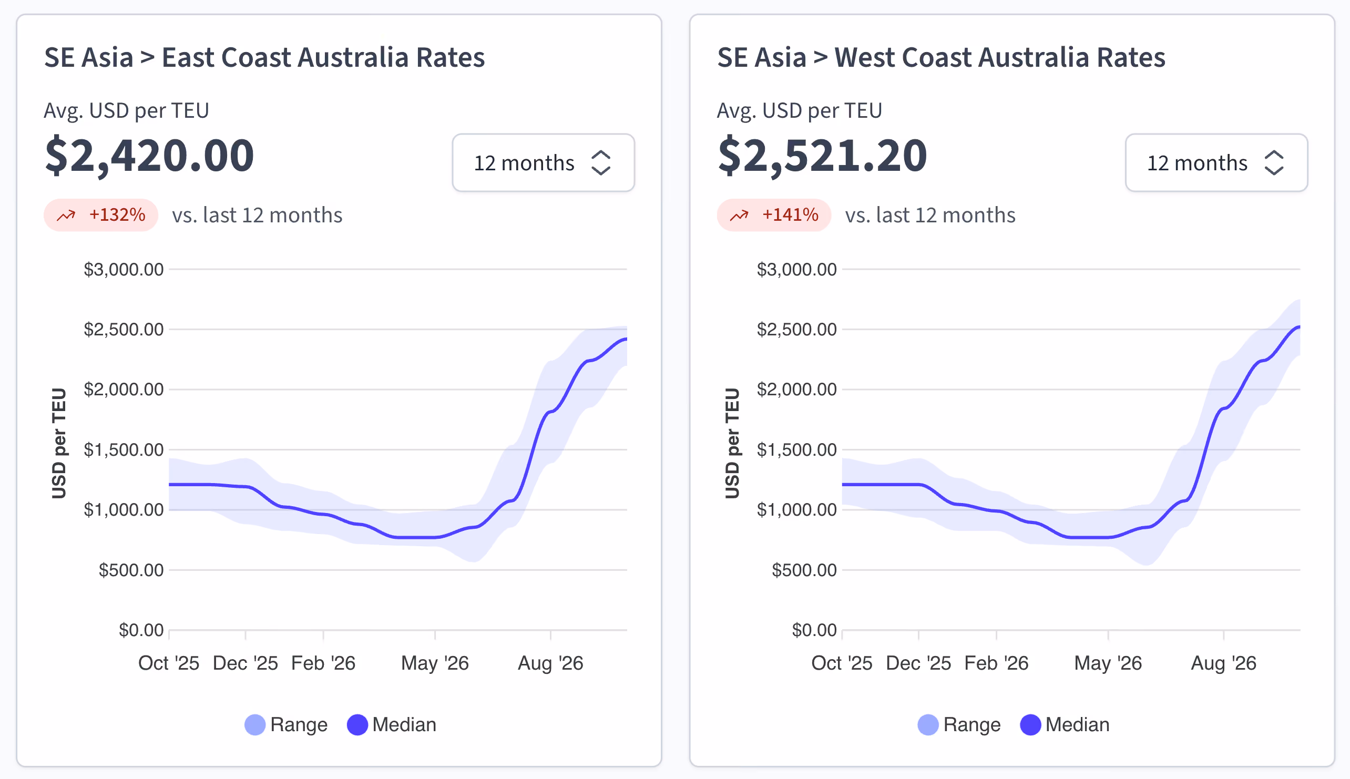Click the West Coast trending-up arrow icon
Screen dimensions: 1350x779
(740, 215)
